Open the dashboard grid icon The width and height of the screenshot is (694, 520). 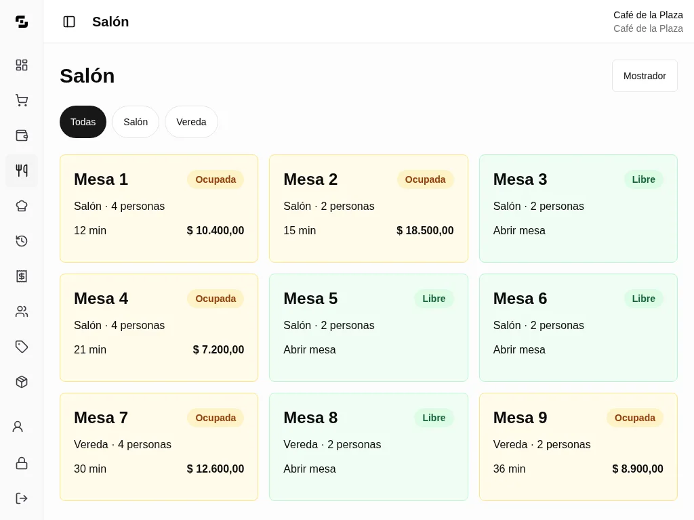[21, 65]
